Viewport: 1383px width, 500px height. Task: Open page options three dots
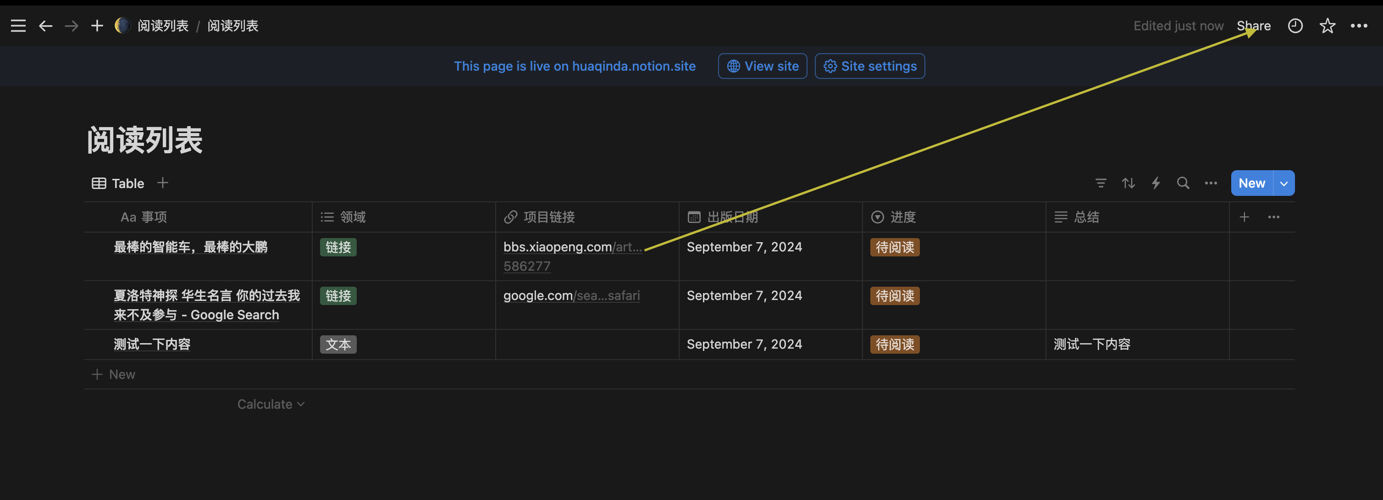1359,26
